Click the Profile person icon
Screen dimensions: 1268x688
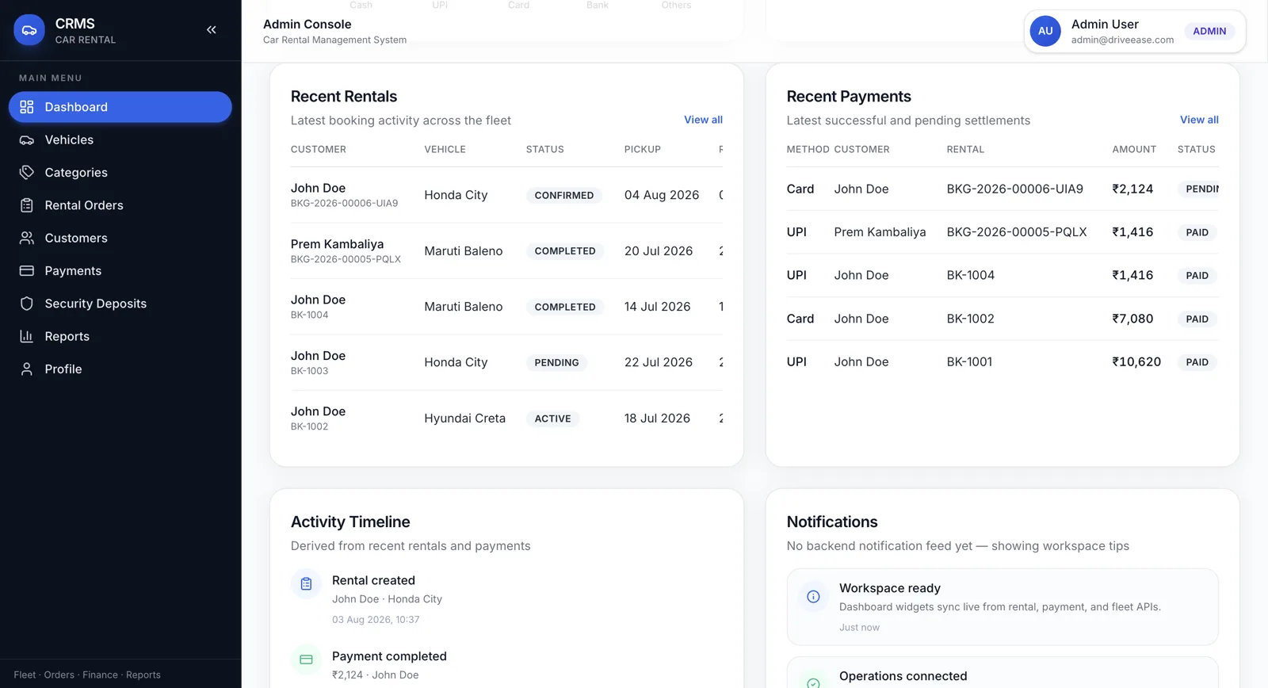pyautogui.click(x=27, y=369)
